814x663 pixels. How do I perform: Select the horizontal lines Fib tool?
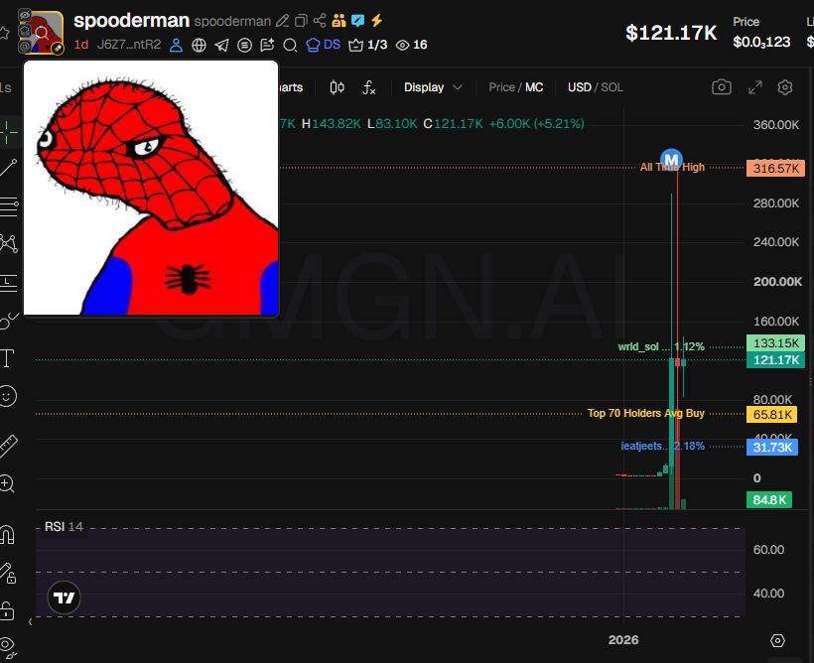tap(9, 206)
